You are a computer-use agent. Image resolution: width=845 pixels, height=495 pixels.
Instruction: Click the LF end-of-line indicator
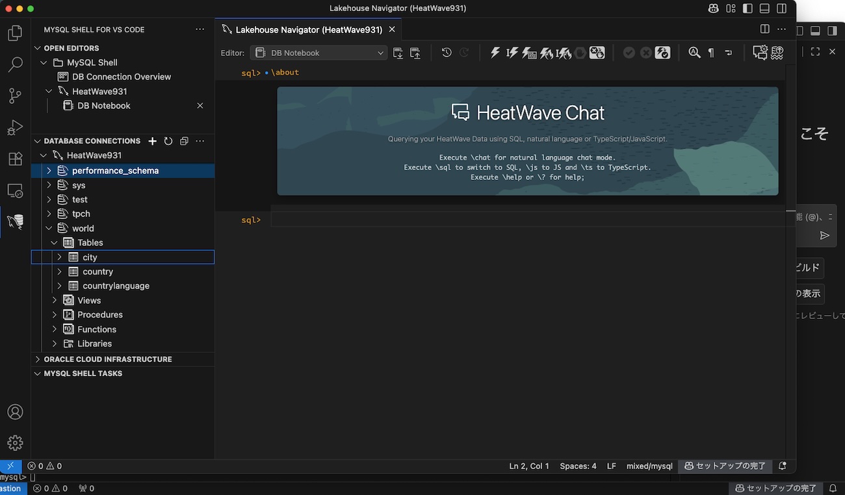tap(611, 466)
